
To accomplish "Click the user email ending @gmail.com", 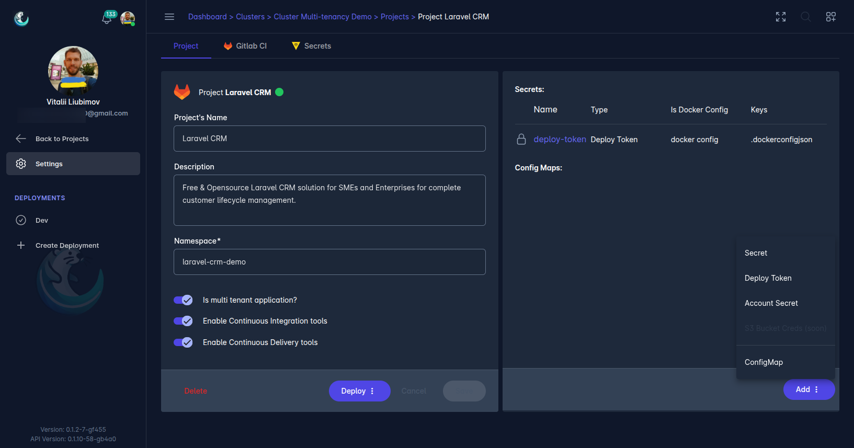I will (73, 113).
